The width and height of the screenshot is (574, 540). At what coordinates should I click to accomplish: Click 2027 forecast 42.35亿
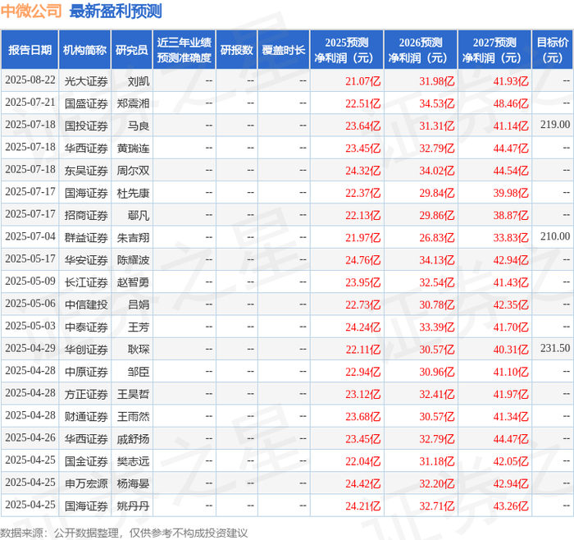point(511,304)
